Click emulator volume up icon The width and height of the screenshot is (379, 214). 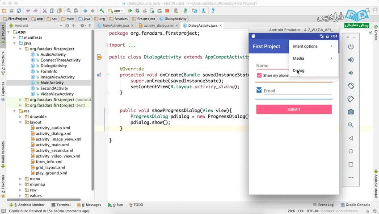tap(351, 60)
